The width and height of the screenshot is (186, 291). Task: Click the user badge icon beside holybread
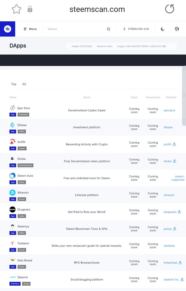tap(180, 263)
